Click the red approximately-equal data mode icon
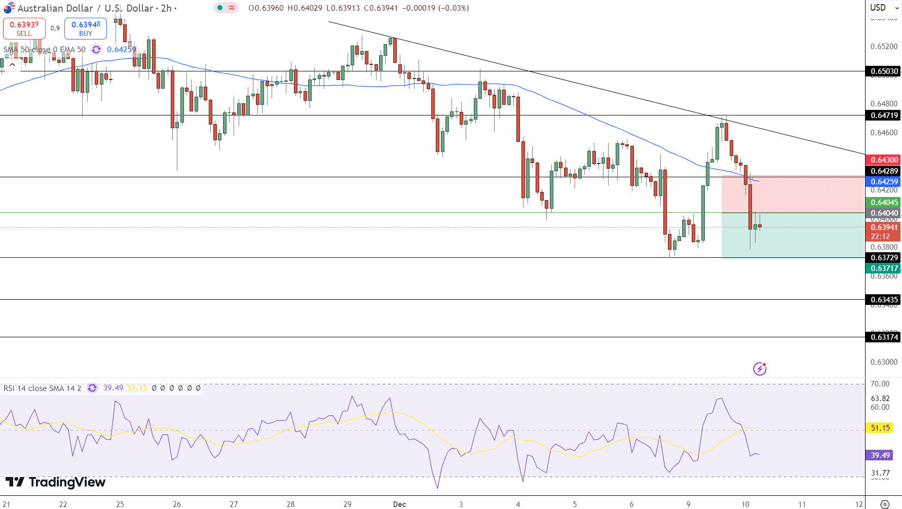 click(232, 8)
